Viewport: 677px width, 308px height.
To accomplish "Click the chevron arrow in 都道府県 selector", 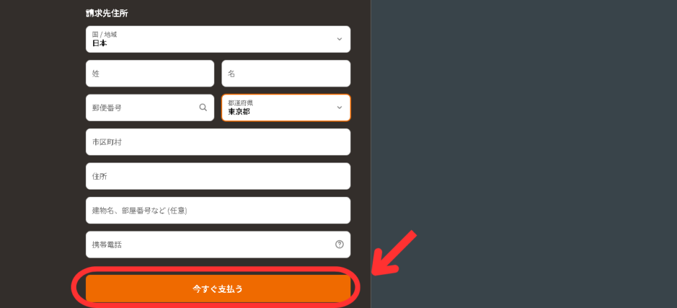I will [x=339, y=108].
